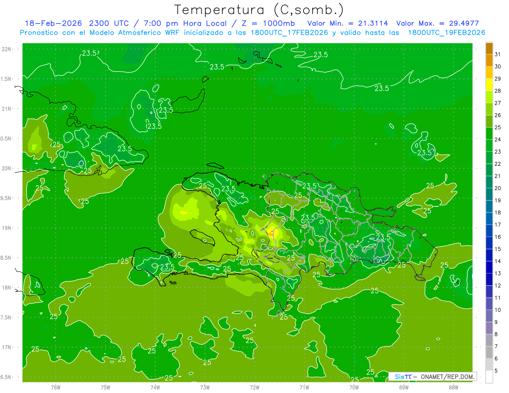
Task: Click the "21N" latitude label
Action: [x=6, y=109]
